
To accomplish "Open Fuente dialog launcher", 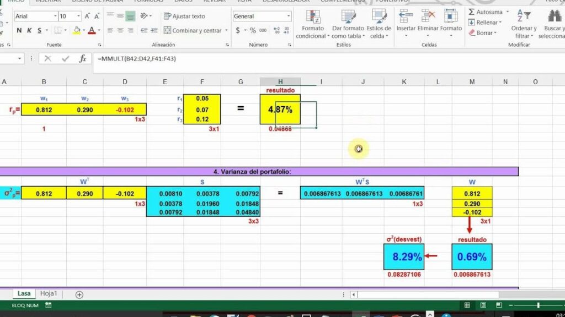I will coord(99,45).
